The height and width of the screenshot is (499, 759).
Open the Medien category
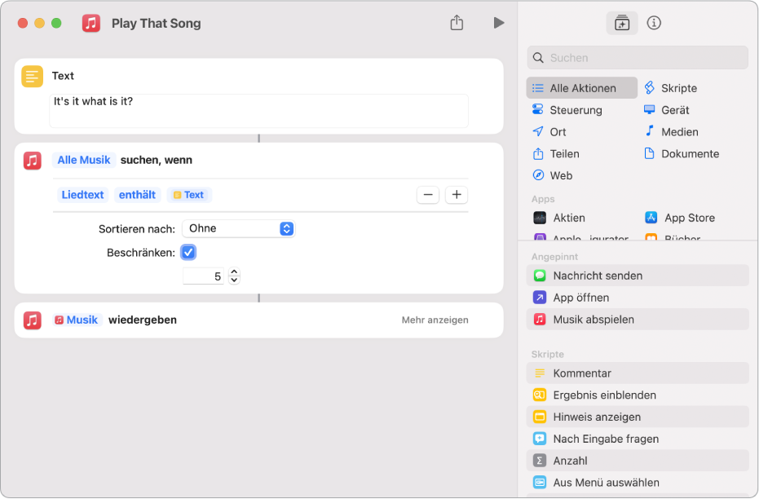tap(672, 131)
